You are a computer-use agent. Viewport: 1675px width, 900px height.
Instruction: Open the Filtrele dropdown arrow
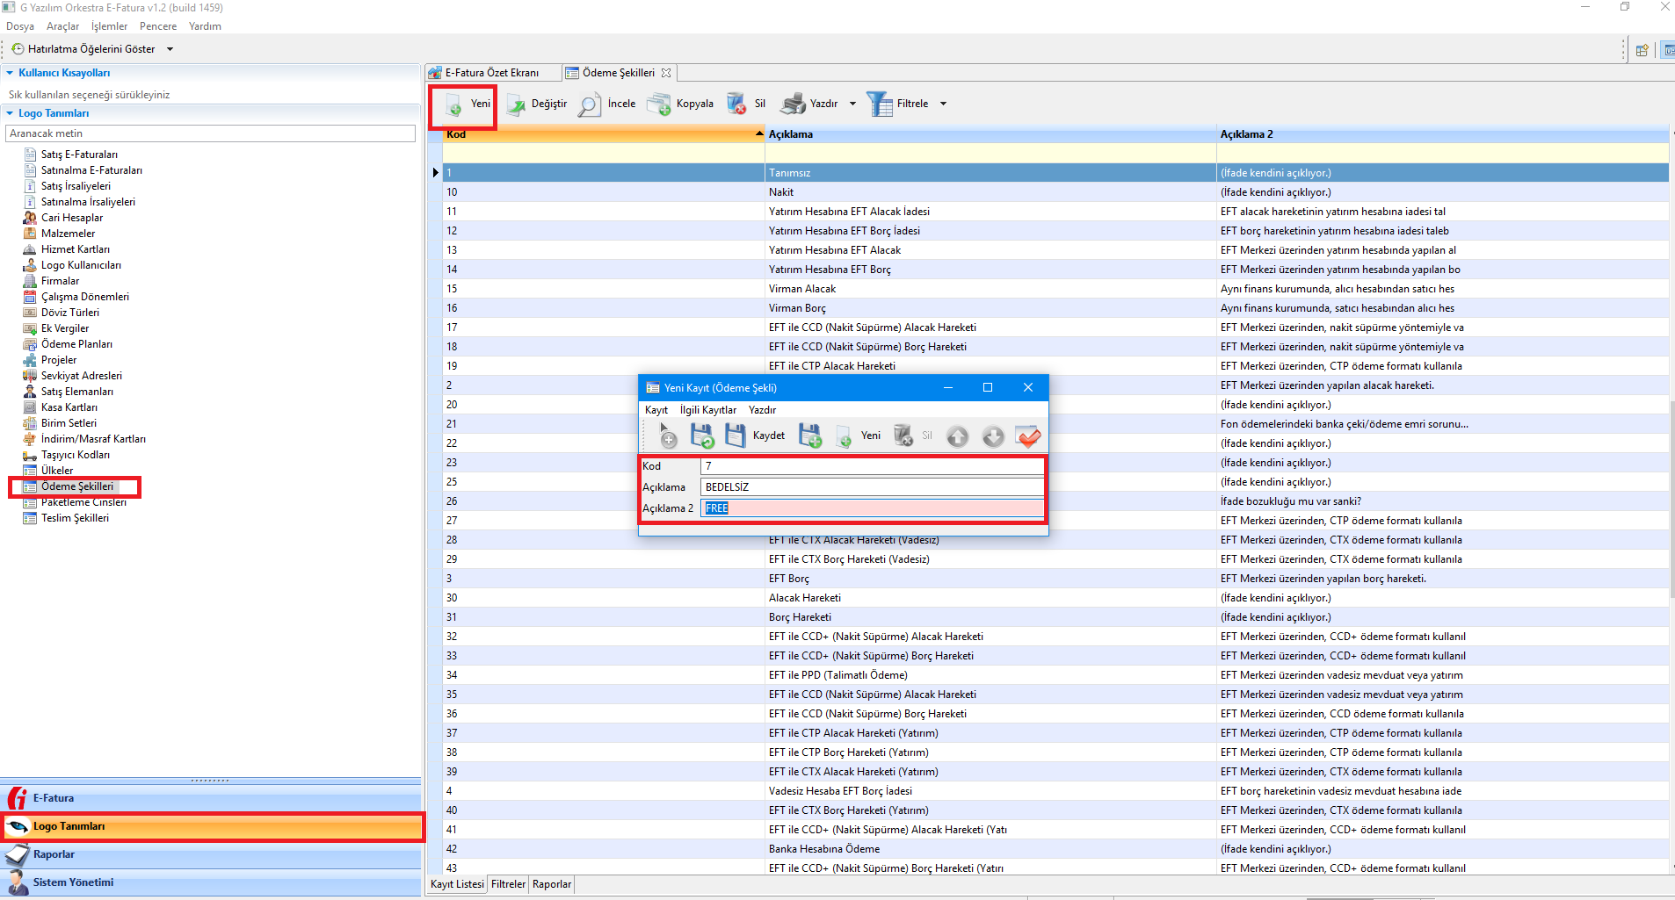[944, 104]
